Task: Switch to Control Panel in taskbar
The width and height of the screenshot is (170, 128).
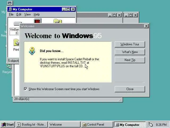Action: [x=97, y=125]
